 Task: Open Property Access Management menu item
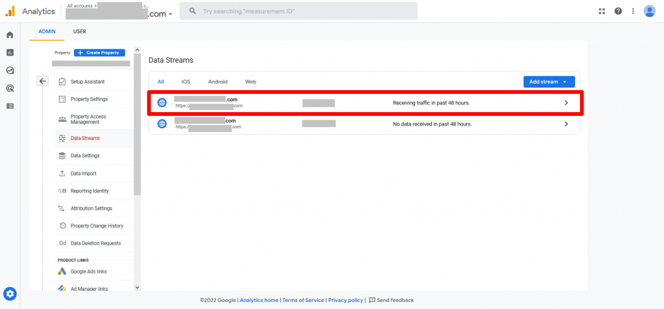(88, 119)
